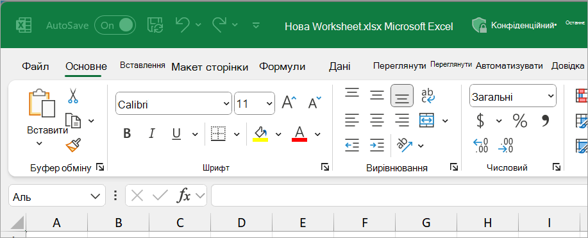The image size is (588, 238).
Task: Open the Довідка tab
Action: pos(567,66)
